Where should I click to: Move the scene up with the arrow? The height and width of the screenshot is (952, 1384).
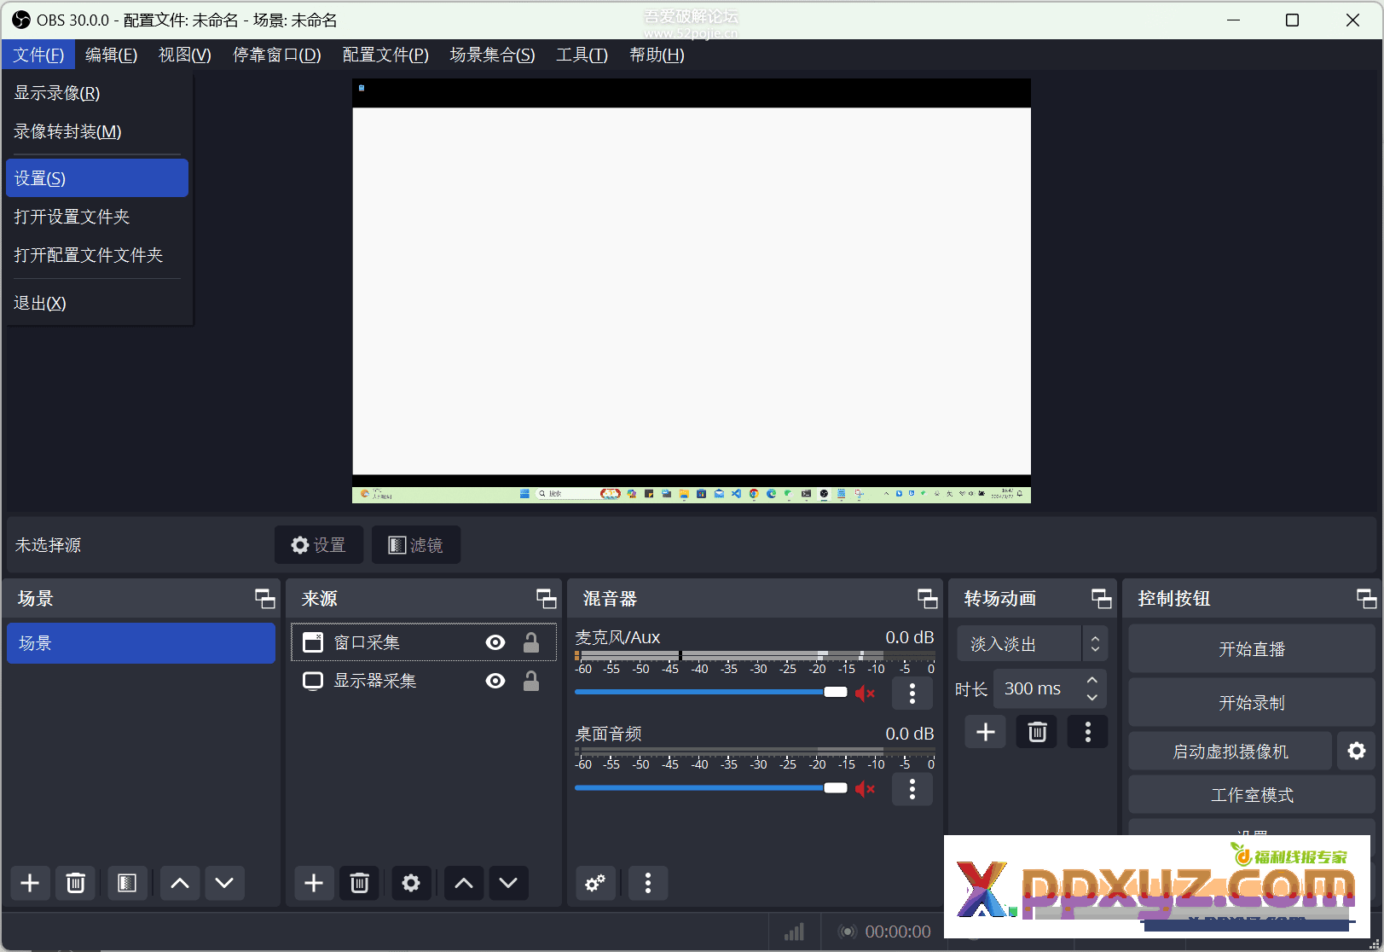click(180, 883)
